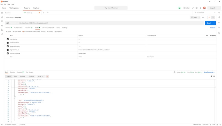Copy response using the copy icon
The width and height of the screenshot is (222, 126).
point(211,76)
